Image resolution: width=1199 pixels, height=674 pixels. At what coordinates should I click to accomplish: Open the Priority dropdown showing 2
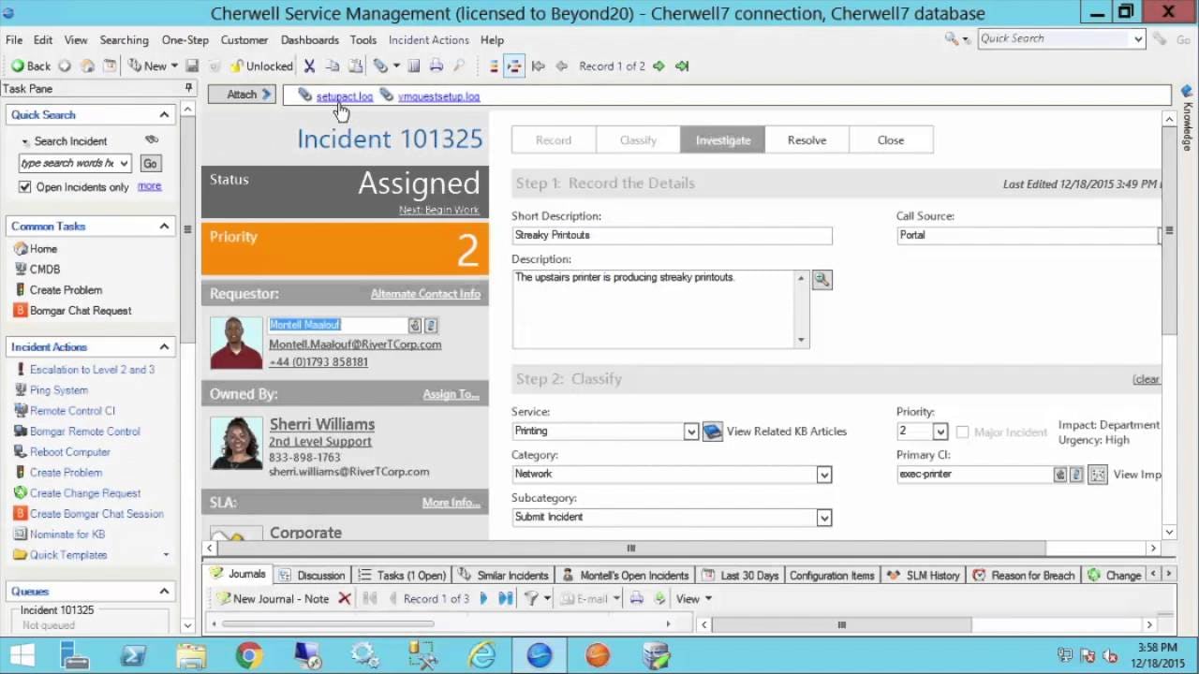tap(940, 432)
